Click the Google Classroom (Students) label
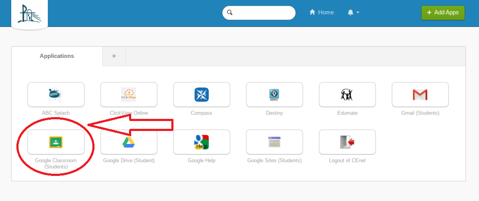 [x=56, y=163]
